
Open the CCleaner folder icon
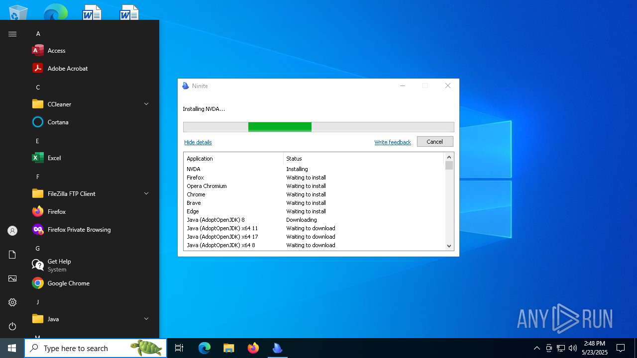point(38,104)
